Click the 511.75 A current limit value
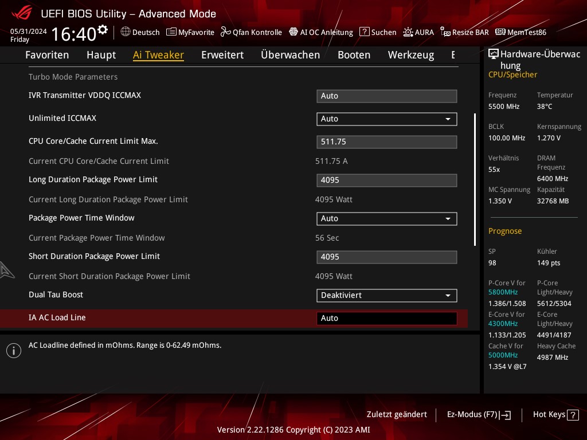The width and height of the screenshot is (587, 440). [x=331, y=161]
